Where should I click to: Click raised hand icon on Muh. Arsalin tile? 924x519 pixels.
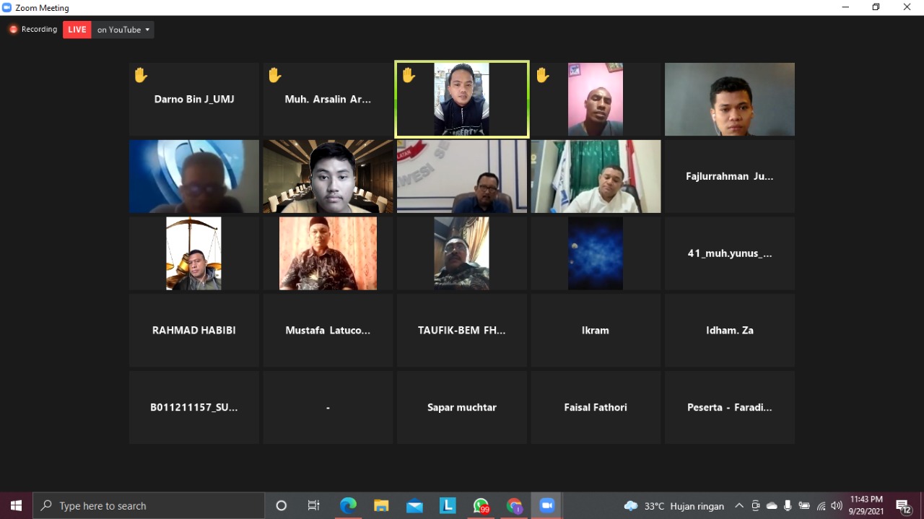(274, 75)
